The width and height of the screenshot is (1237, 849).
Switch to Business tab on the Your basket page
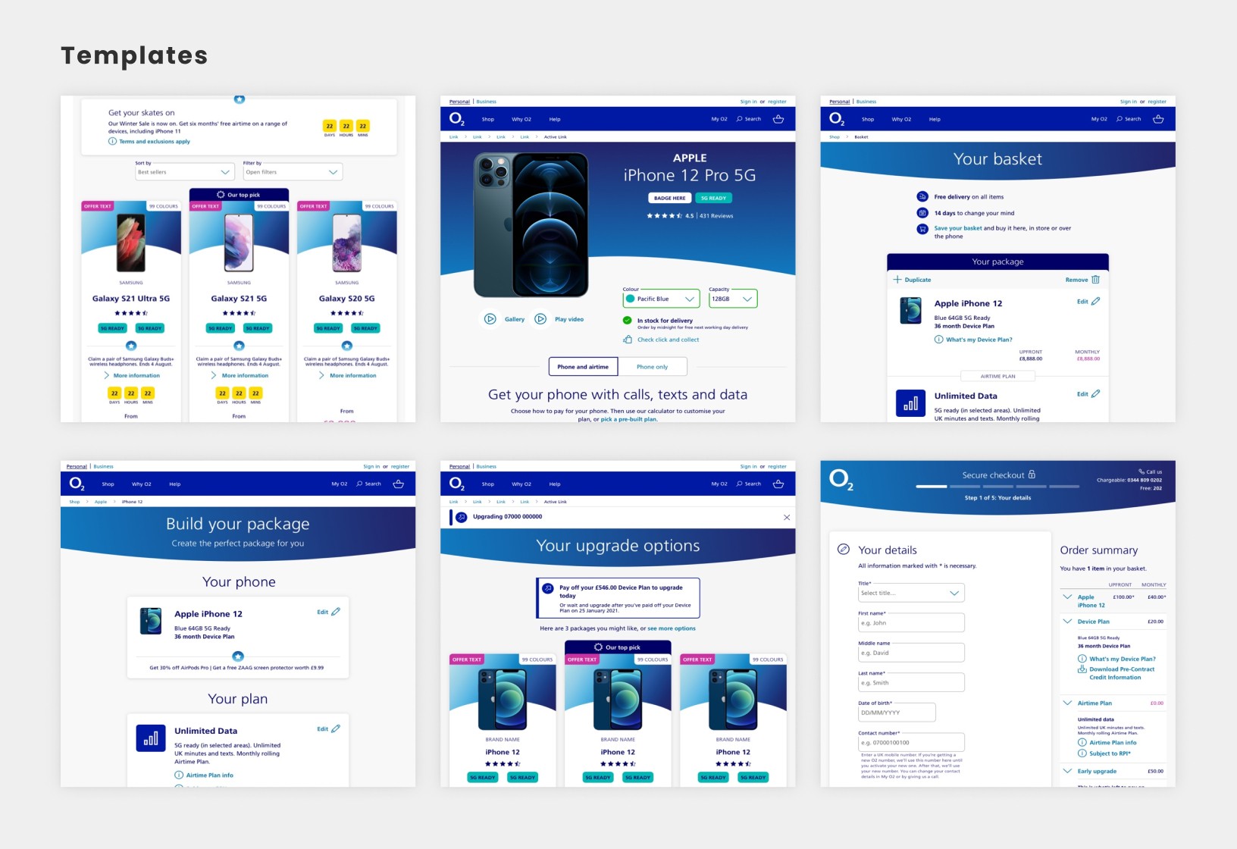866,102
